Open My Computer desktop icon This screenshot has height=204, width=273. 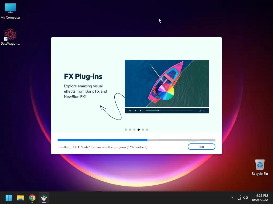tap(10, 11)
